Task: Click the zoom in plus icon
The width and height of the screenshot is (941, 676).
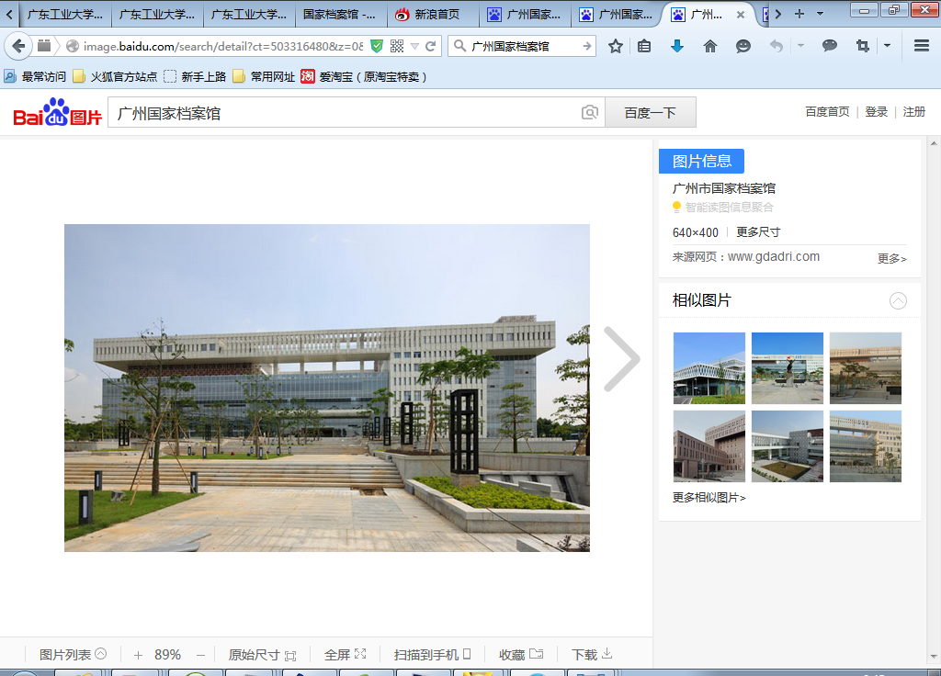Action: click(138, 655)
